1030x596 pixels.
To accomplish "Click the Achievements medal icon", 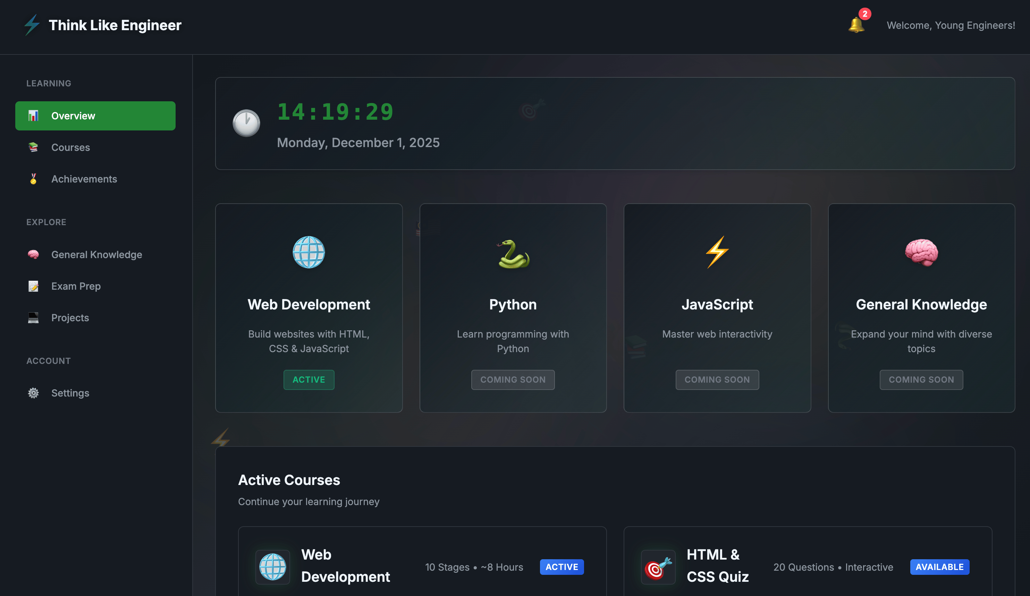I will click(33, 179).
